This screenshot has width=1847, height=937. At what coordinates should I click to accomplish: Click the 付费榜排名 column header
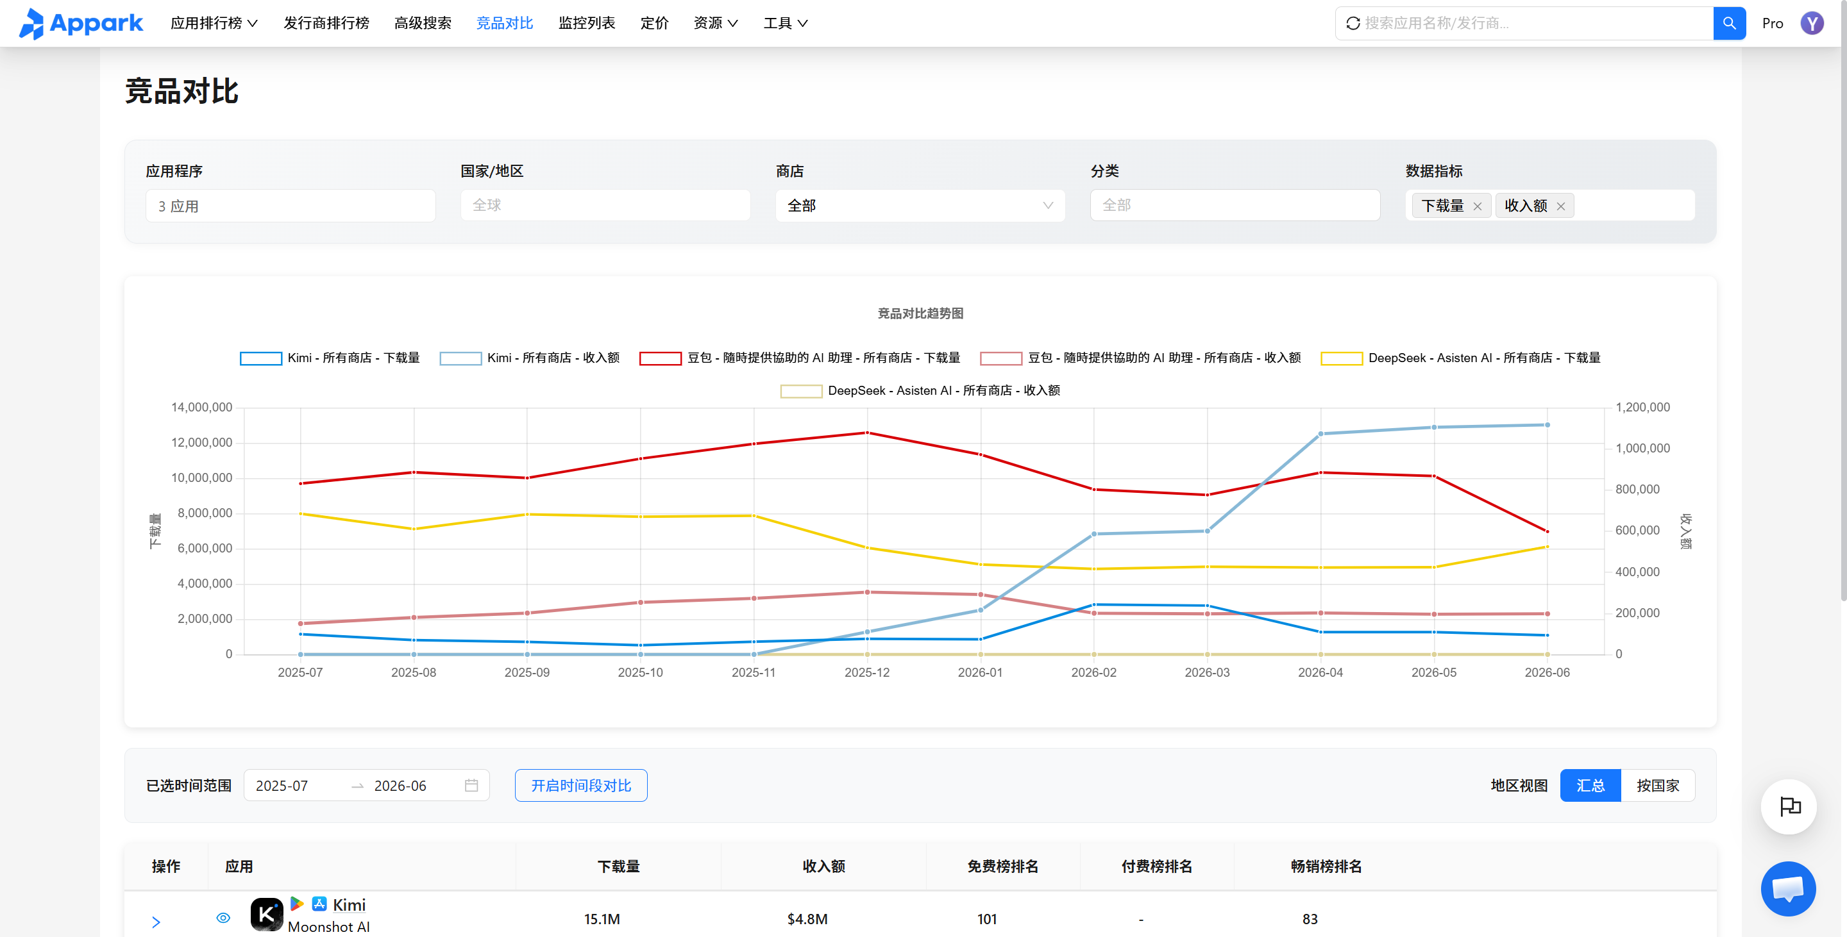click(x=1156, y=866)
